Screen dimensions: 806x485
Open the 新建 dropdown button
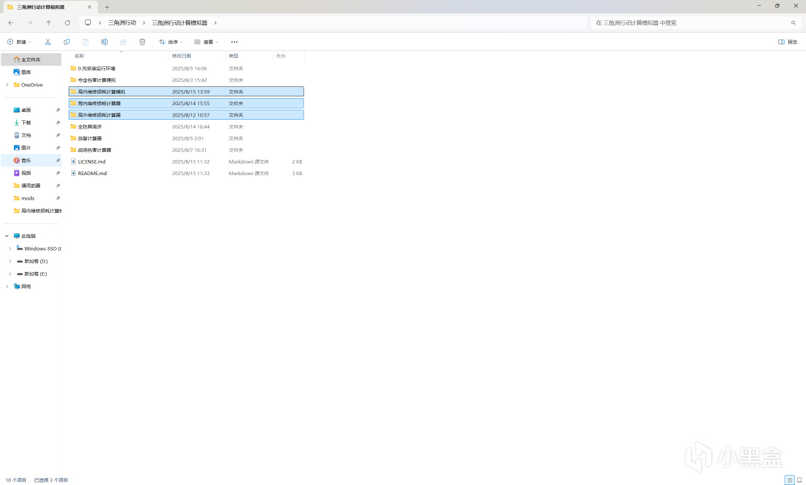pyautogui.click(x=19, y=42)
